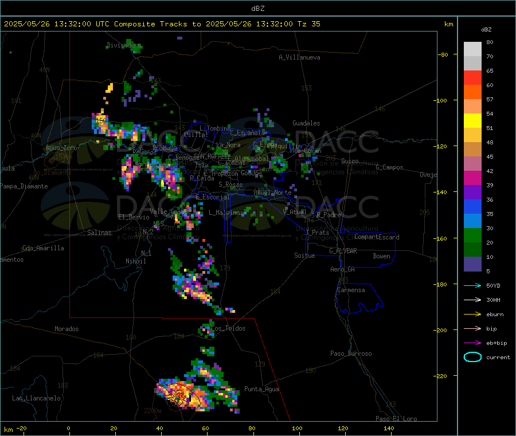Click the R_Padre location label
516x436 pixels.
tap(329, 215)
